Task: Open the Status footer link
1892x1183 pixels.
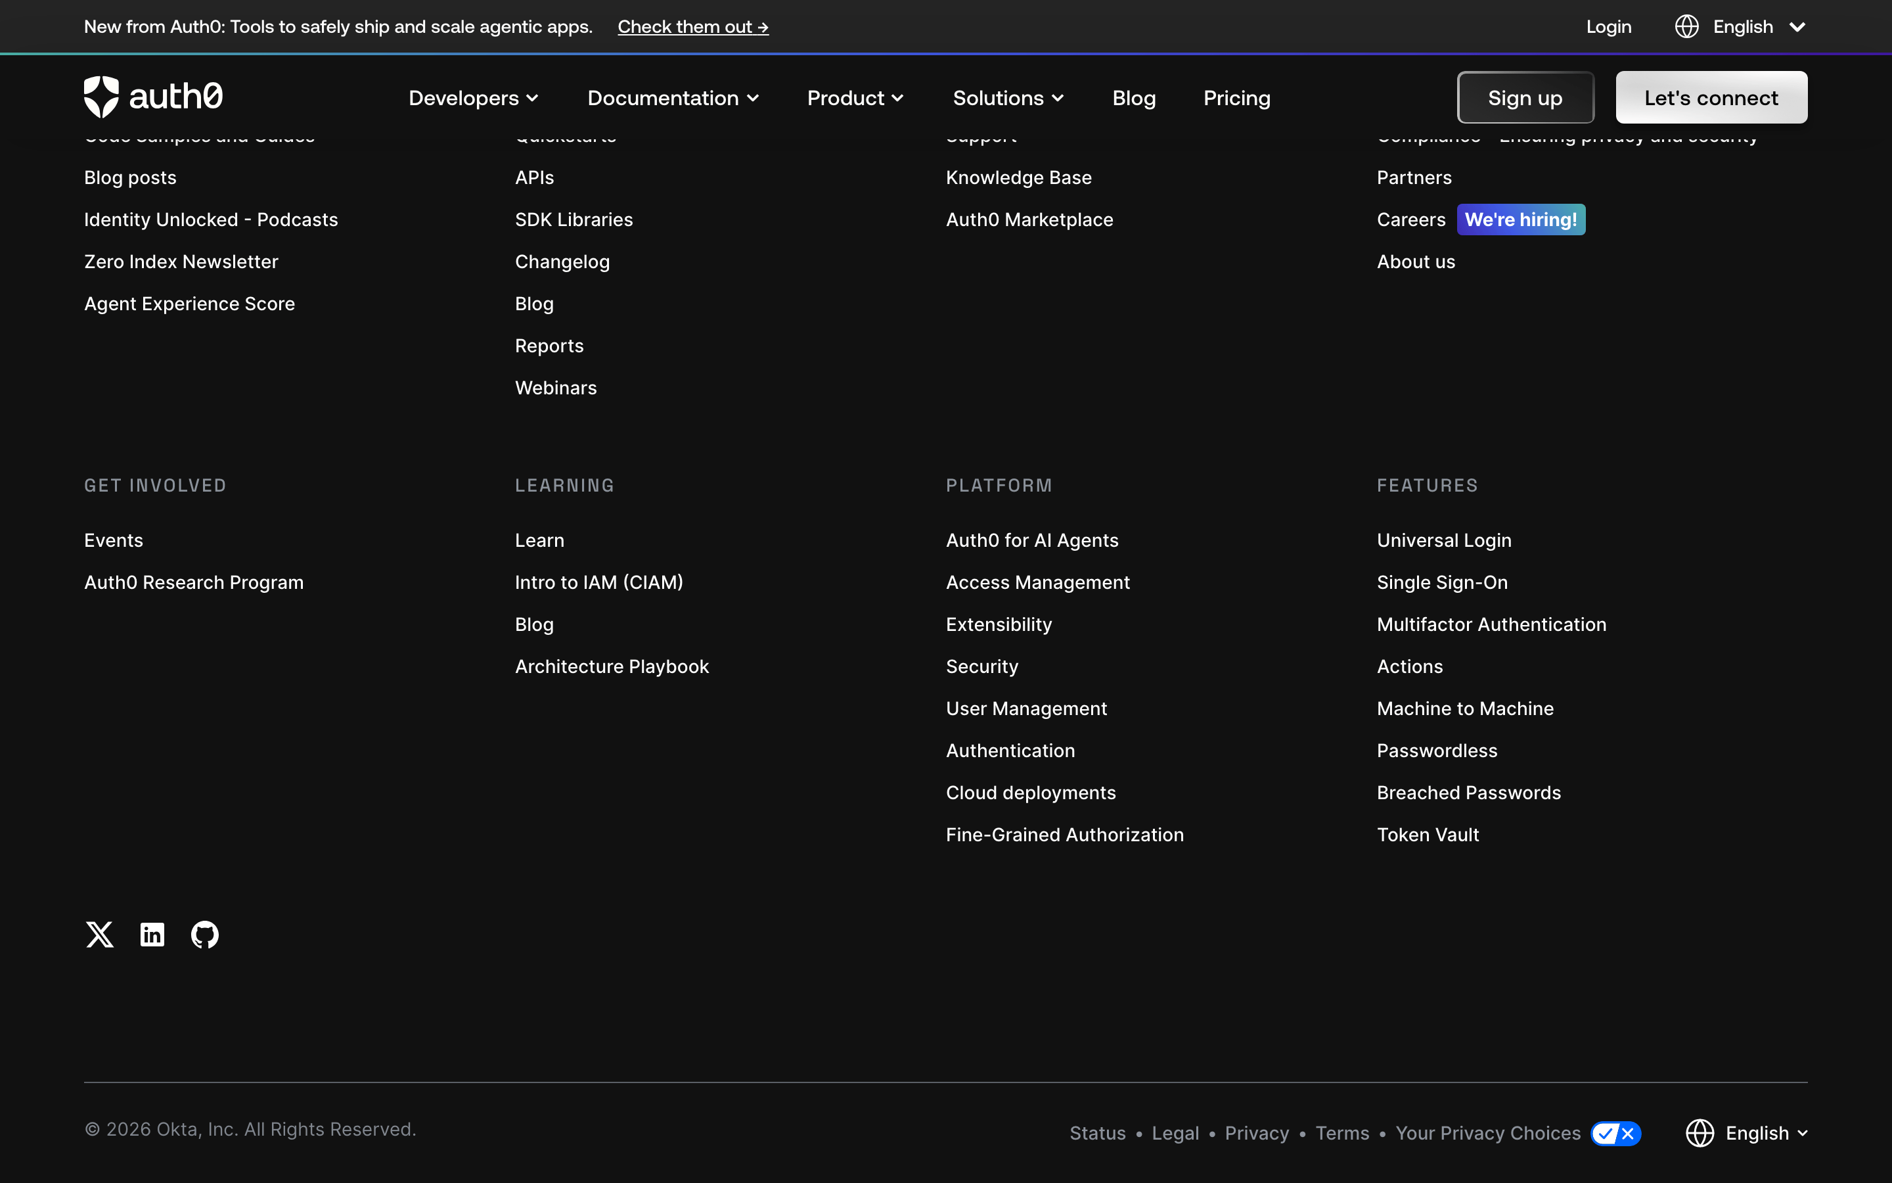Action: 1098,1133
